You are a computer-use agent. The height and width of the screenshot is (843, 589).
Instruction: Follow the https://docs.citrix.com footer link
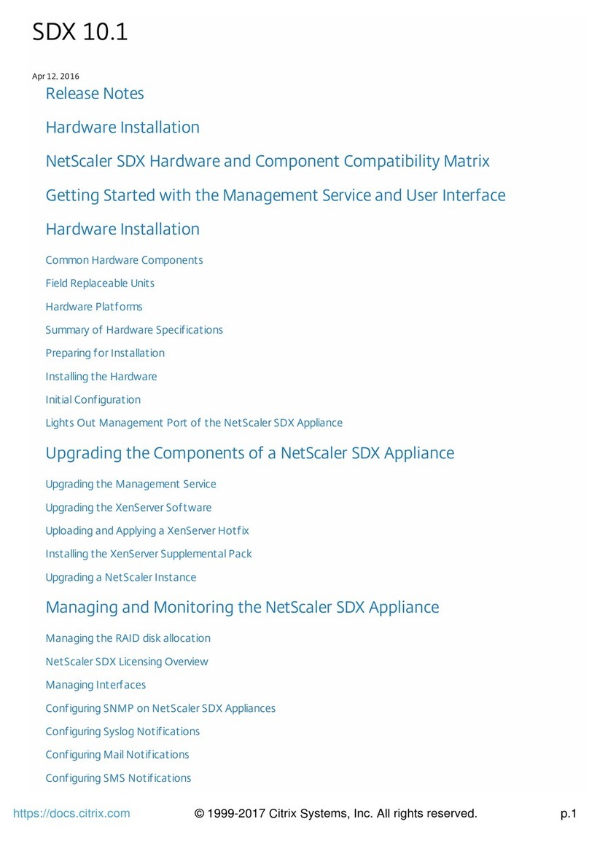click(71, 813)
